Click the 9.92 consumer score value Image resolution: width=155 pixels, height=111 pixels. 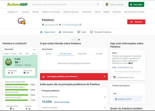click(33, 100)
